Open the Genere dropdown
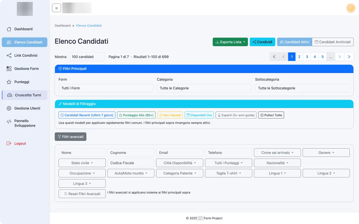This screenshot has height=224, width=359. coord(326,152)
